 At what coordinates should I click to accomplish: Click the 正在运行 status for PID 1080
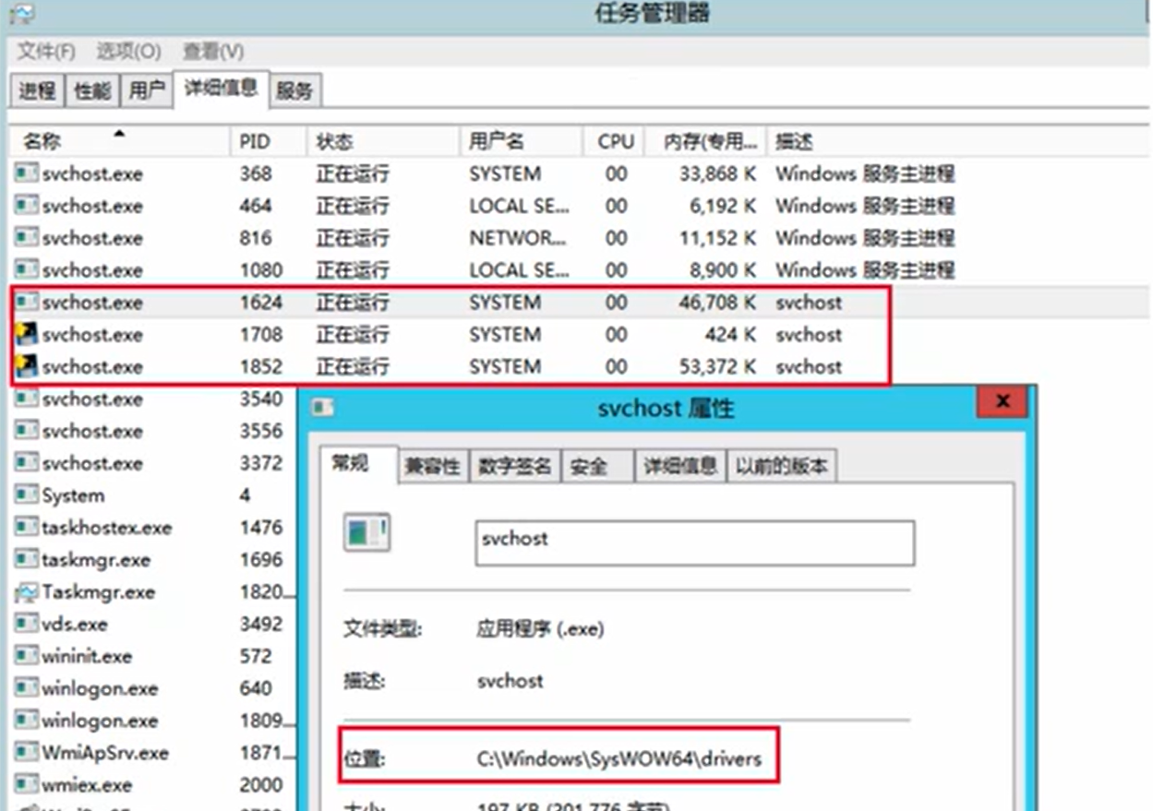[x=353, y=270]
